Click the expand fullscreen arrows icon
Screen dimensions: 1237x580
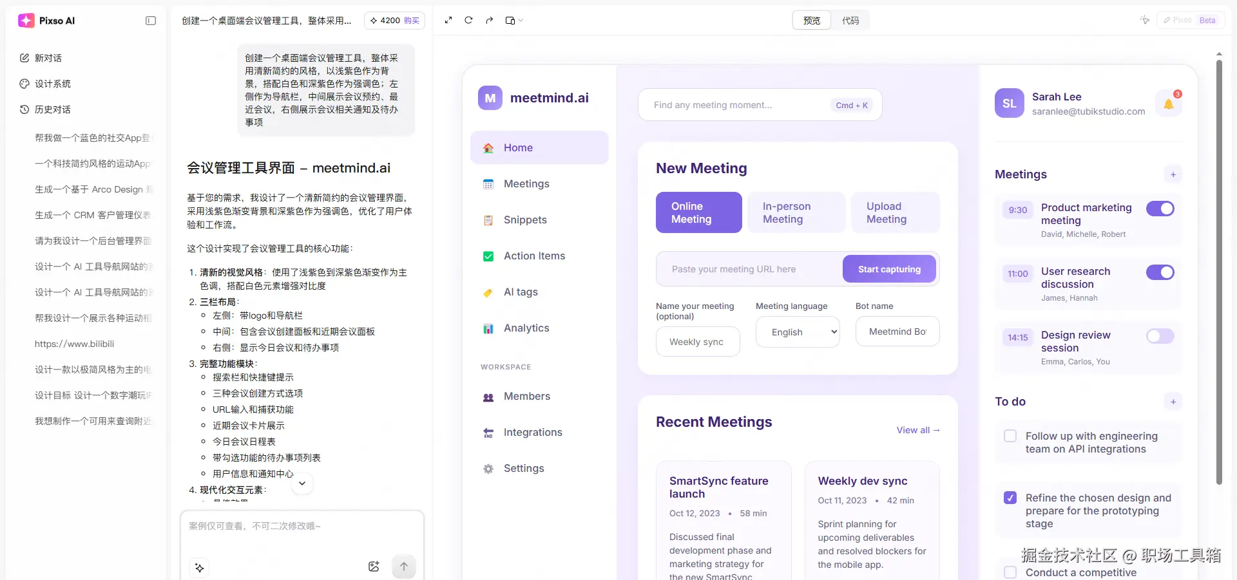coord(448,21)
